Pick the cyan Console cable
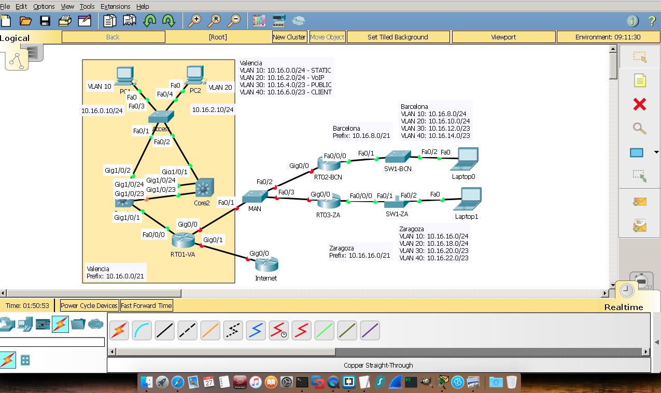The height and width of the screenshot is (393, 661). (142, 330)
